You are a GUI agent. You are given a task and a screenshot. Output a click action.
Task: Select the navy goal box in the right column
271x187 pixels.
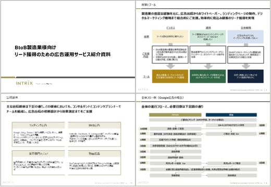pos(245,76)
